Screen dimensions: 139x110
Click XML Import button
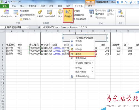tap(111, 11)
